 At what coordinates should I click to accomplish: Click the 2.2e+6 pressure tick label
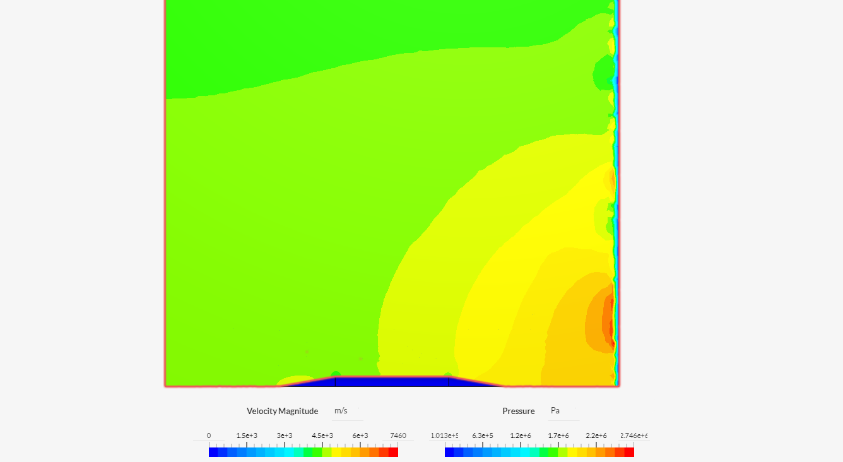[x=596, y=435]
